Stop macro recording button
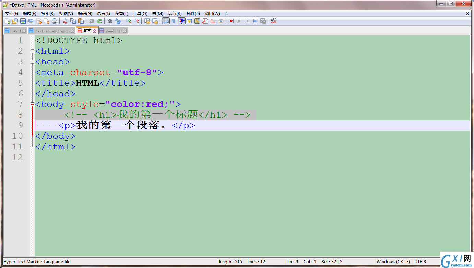Viewport: 474px width, 268px height. (239, 21)
